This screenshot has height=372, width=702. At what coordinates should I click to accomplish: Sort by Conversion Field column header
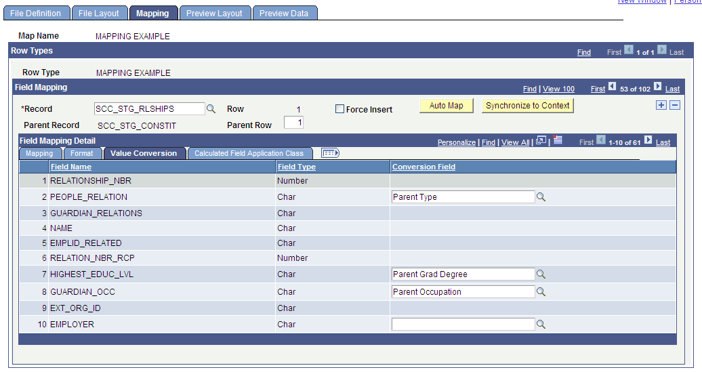click(x=424, y=167)
